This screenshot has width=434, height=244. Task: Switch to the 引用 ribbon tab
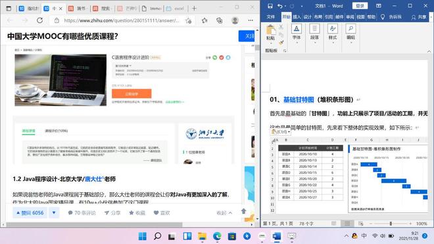329,17
